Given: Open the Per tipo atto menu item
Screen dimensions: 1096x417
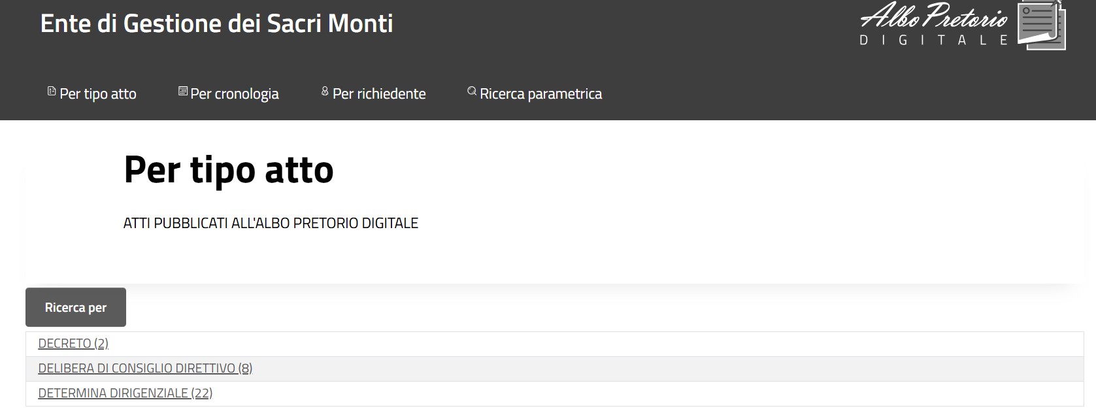Looking at the screenshot, I should coord(98,94).
